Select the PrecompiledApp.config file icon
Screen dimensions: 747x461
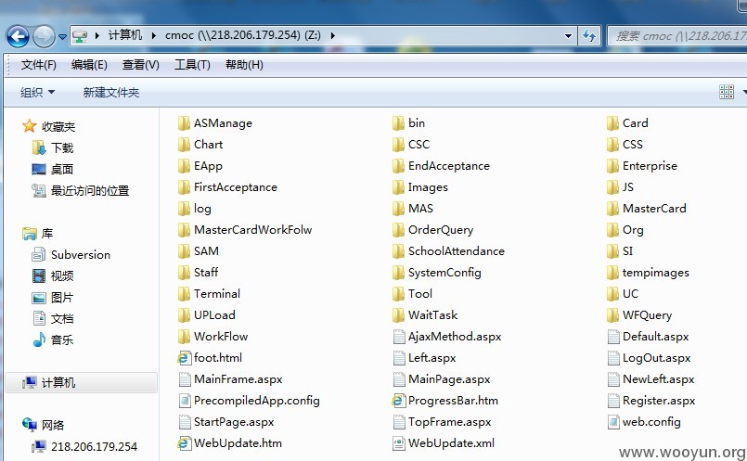point(185,401)
